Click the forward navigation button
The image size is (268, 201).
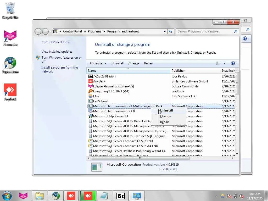click(x=45, y=31)
